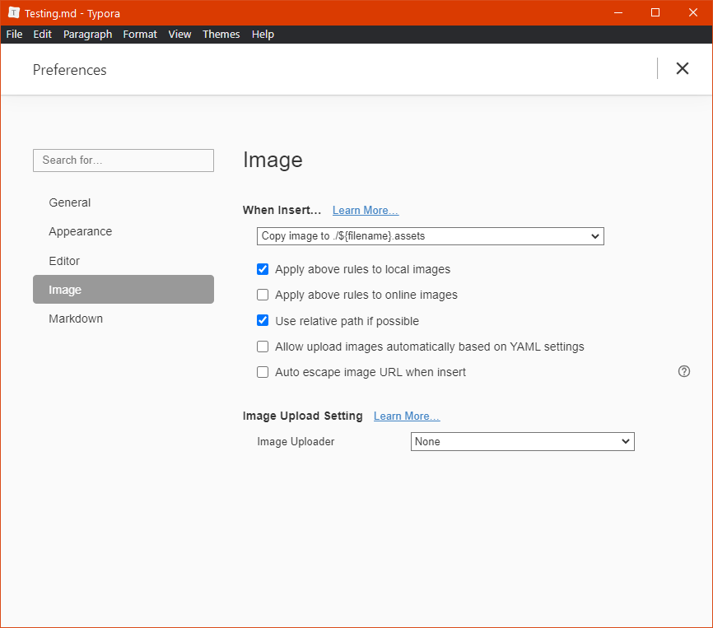The image size is (713, 628).
Task: Open the Format menu
Action: 140,34
